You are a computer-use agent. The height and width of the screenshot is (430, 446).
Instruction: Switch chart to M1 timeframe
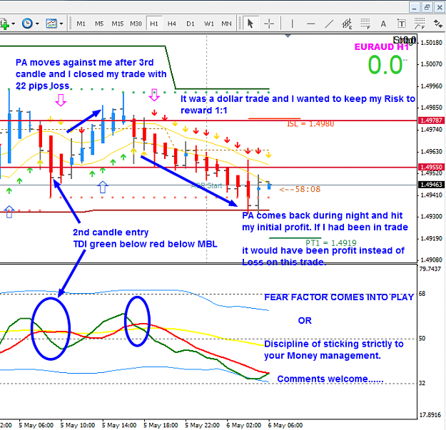(x=81, y=24)
